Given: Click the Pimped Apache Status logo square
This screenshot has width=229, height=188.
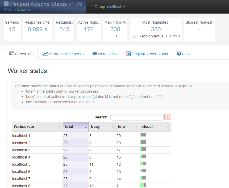Looking at the screenshot, I should tap(6, 4).
